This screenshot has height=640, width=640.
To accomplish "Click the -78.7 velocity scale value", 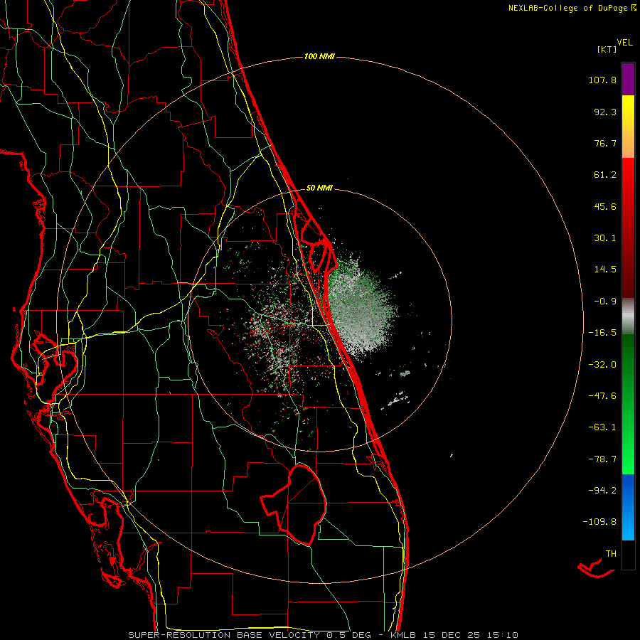I will pyautogui.click(x=602, y=459).
